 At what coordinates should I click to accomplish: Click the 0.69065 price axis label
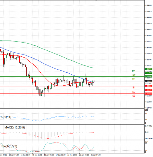point(148,5)
